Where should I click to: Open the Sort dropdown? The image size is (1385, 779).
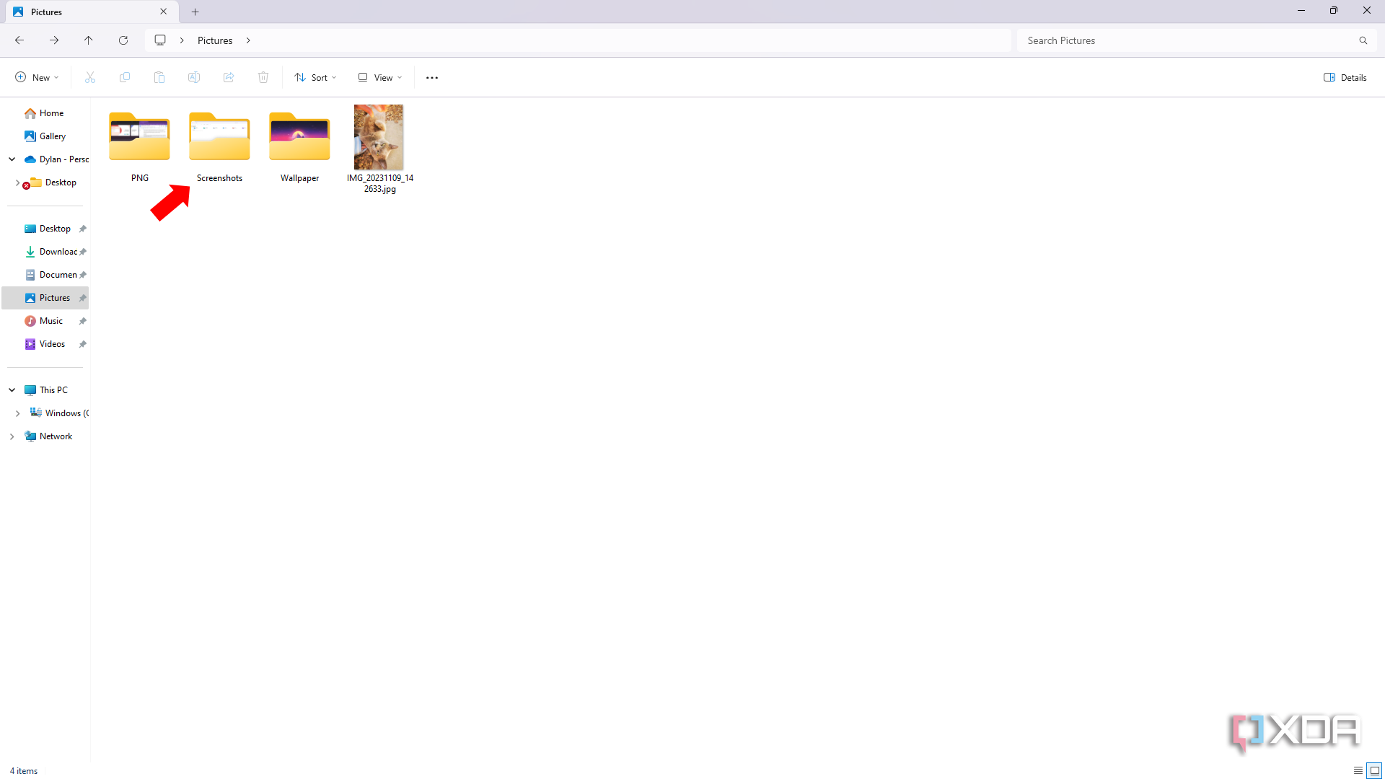[315, 77]
